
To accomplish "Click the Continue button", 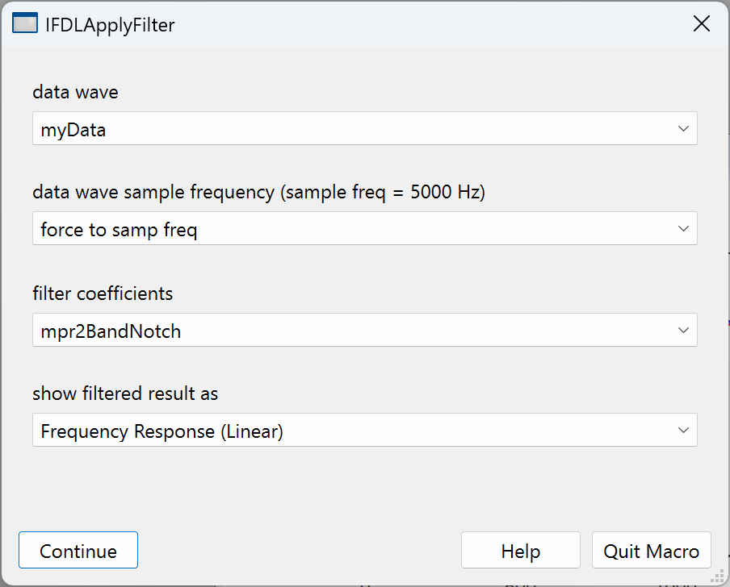I will [x=78, y=550].
